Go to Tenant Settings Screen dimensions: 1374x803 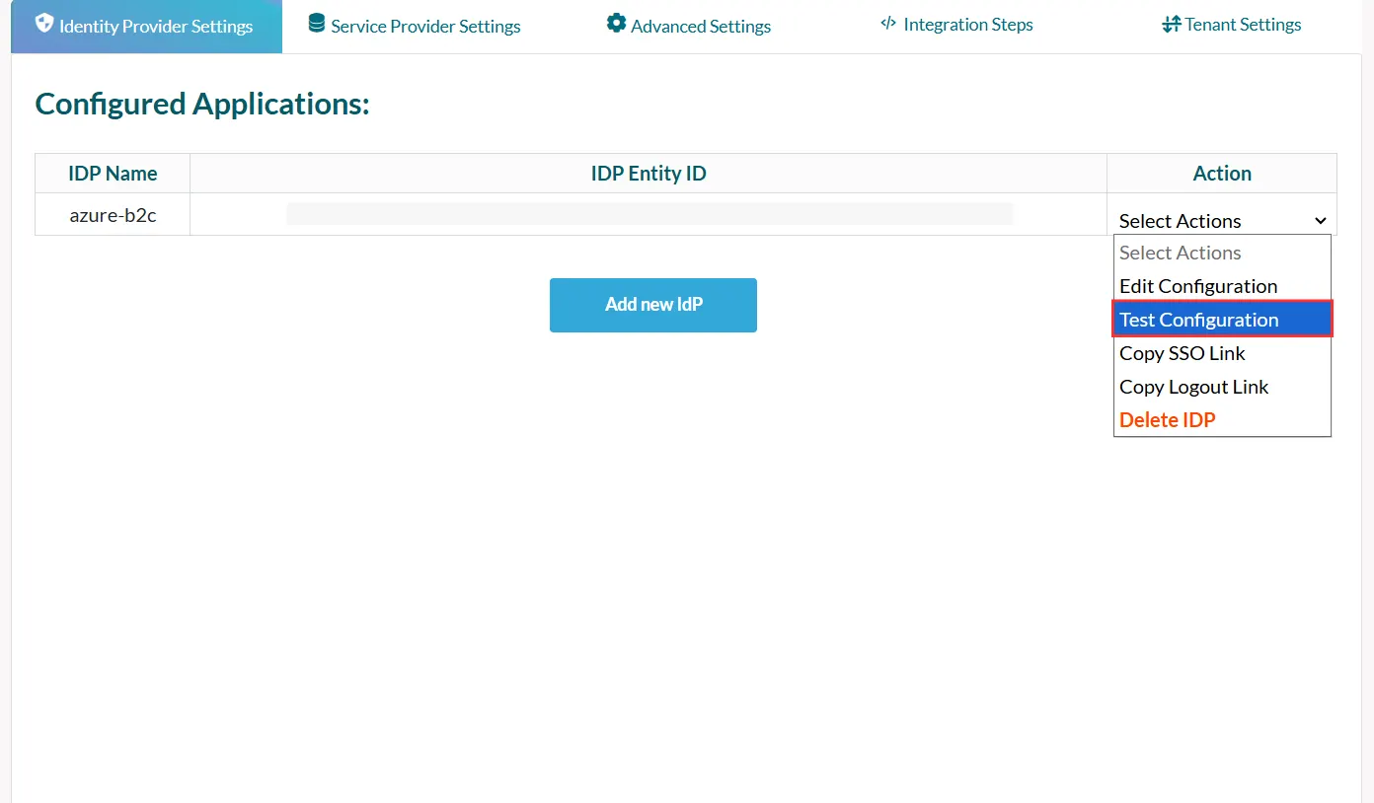point(1242,24)
